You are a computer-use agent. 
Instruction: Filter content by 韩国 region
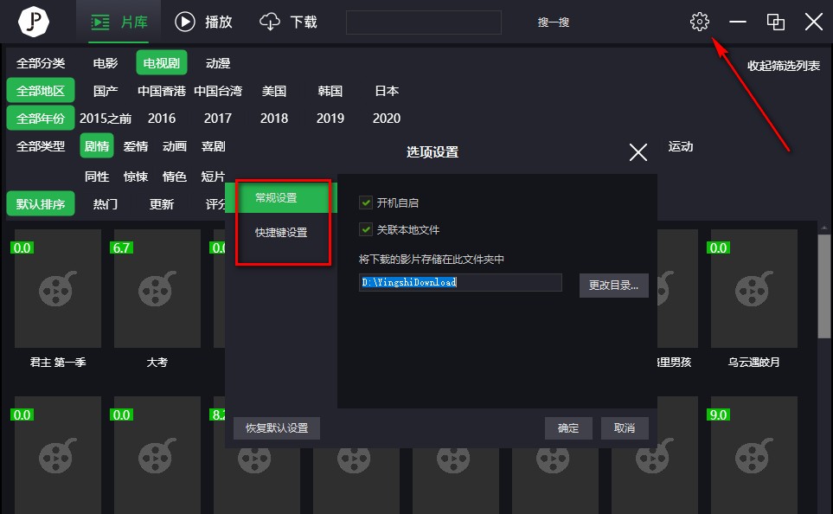coord(330,90)
